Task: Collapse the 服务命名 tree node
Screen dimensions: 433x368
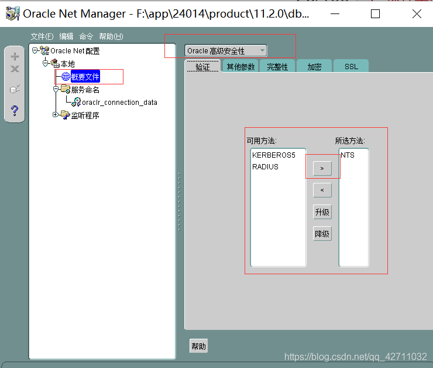Action: click(x=56, y=89)
